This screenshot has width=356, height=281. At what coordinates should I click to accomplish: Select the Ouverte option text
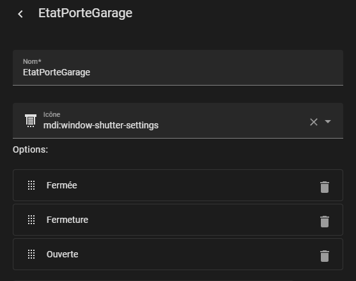coord(63,254)
